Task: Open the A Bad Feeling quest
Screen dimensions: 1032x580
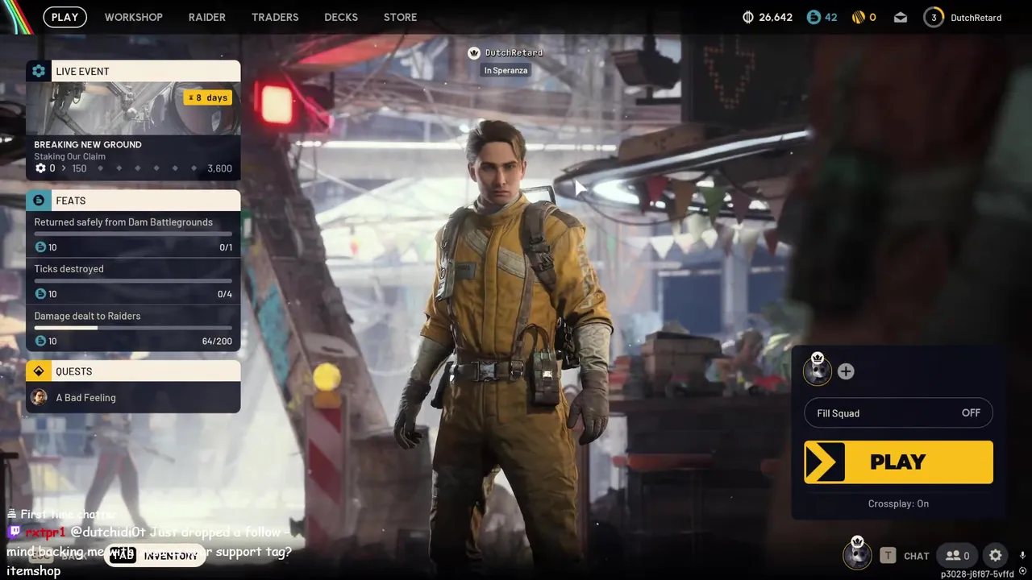Action: tap(133, 397)
